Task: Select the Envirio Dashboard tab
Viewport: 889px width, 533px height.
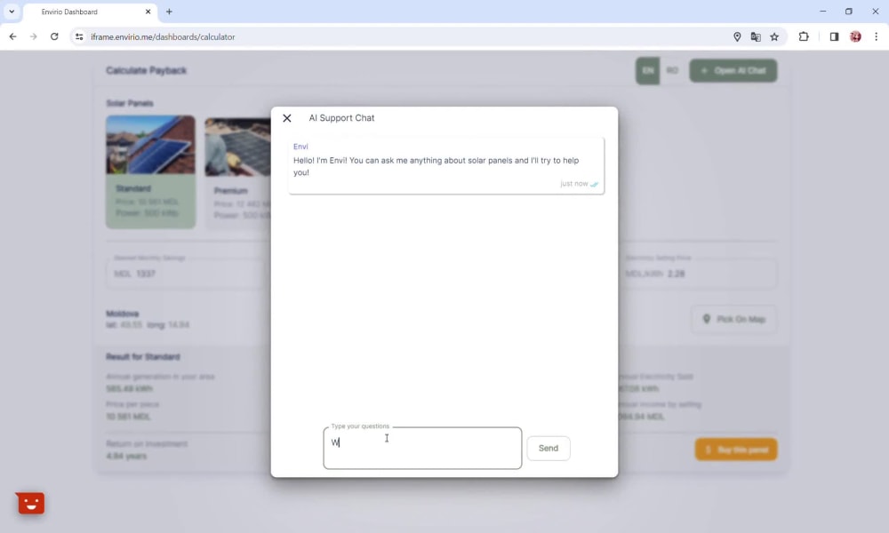Action: coord(91,12)
